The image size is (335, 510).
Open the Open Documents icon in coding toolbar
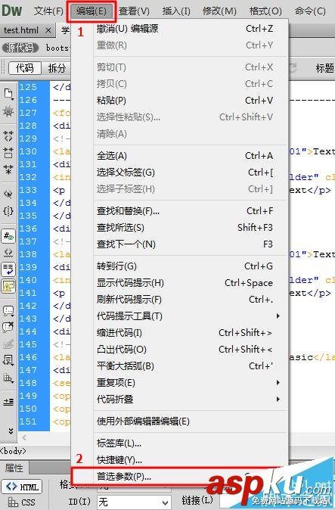[8, 94]
